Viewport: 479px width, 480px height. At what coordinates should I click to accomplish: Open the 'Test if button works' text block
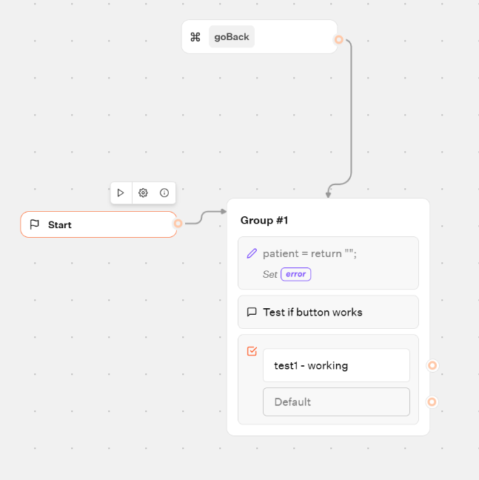click(x=328, y=312)
